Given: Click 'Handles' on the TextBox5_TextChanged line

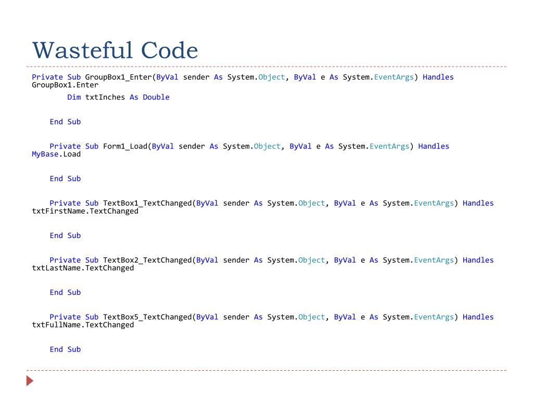Looking at the screenshot, I should 478,317.
